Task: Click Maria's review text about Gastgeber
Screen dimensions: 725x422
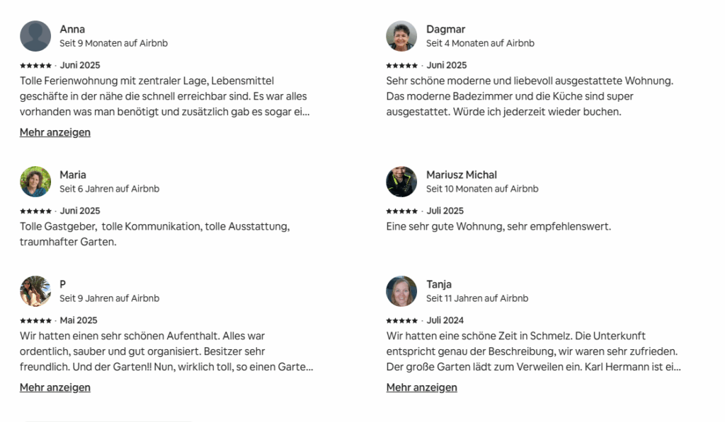Action: pyautogui.click(x=154, y=234)
